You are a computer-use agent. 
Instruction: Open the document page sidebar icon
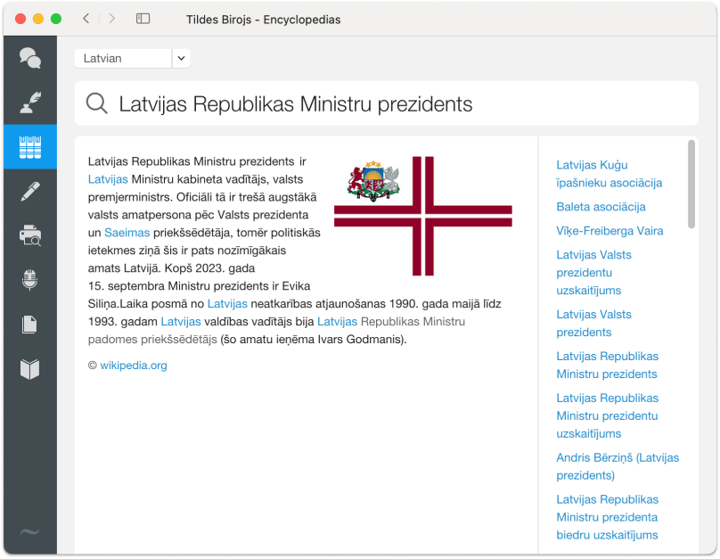click(x=30, y=325)
